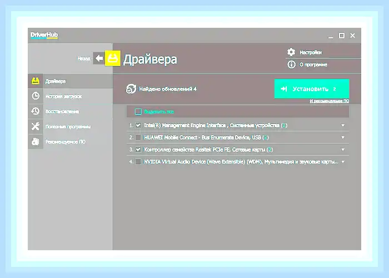Close the DriverHub window
Screen dimensions: 389x278
[x=352, y=36]
